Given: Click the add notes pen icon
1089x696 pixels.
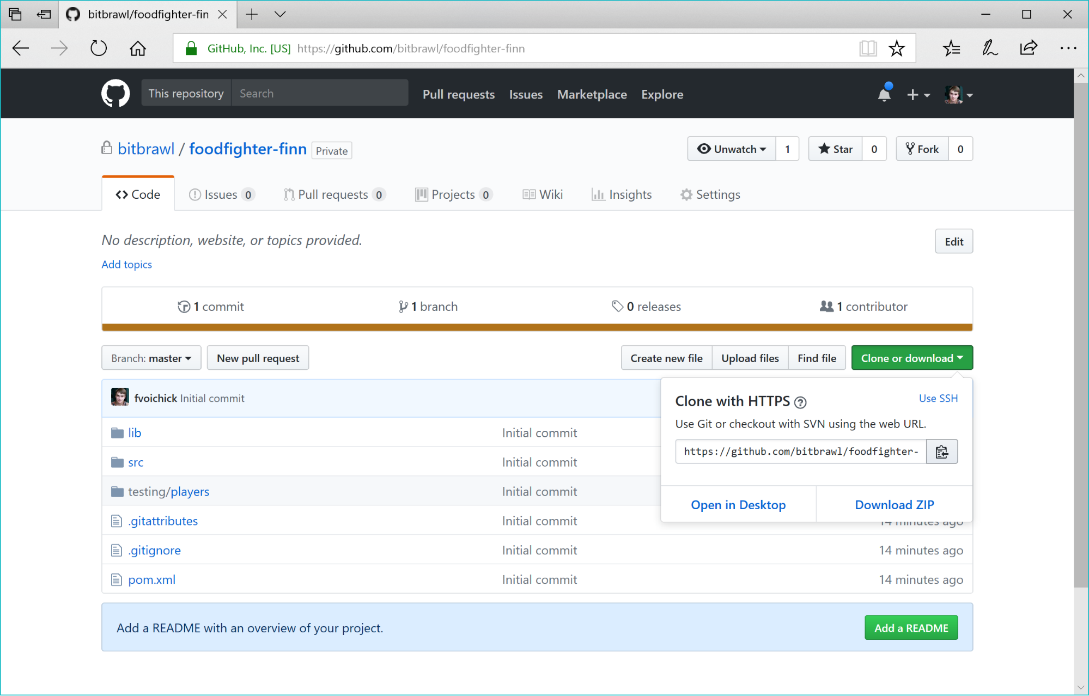Looking at the screenshot, I should click(990, 48).
